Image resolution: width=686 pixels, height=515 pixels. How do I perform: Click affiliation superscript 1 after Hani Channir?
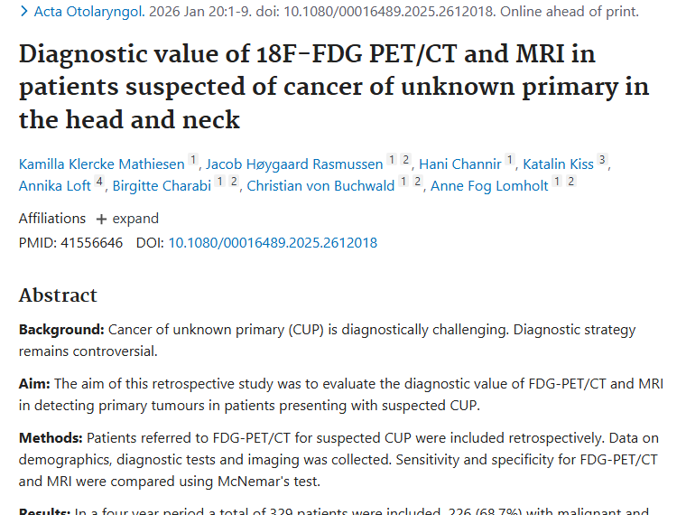509,161
